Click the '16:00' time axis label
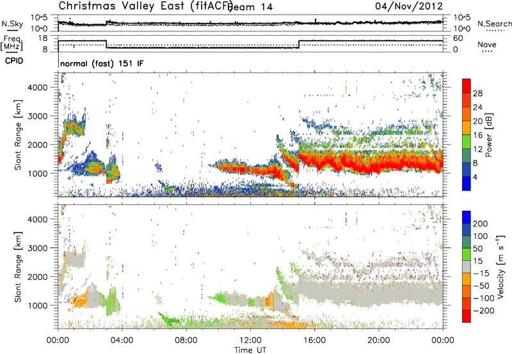 314,341
